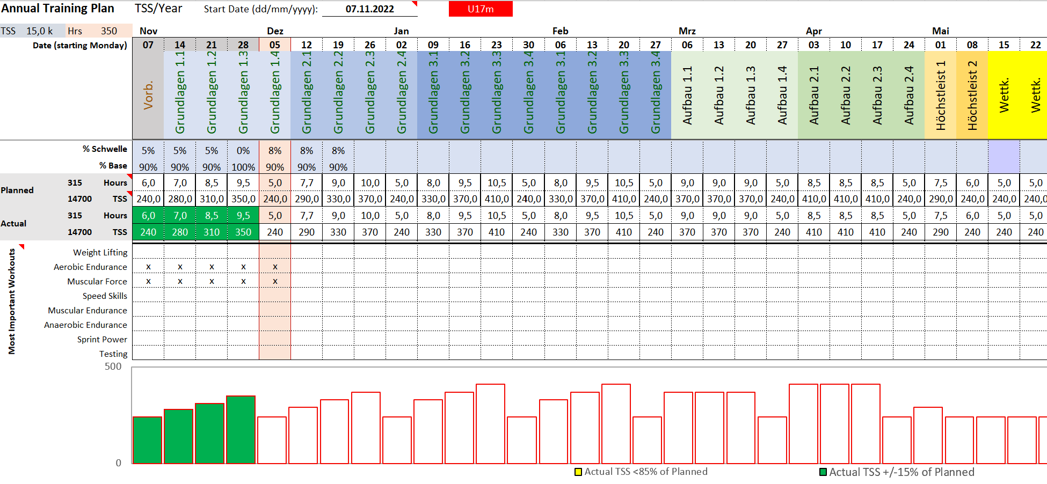The height and width of the screenshot is (484, 1047).
Task: Select planned TSS 350,0 for Nov 28
Action: [x=243, y=199]
